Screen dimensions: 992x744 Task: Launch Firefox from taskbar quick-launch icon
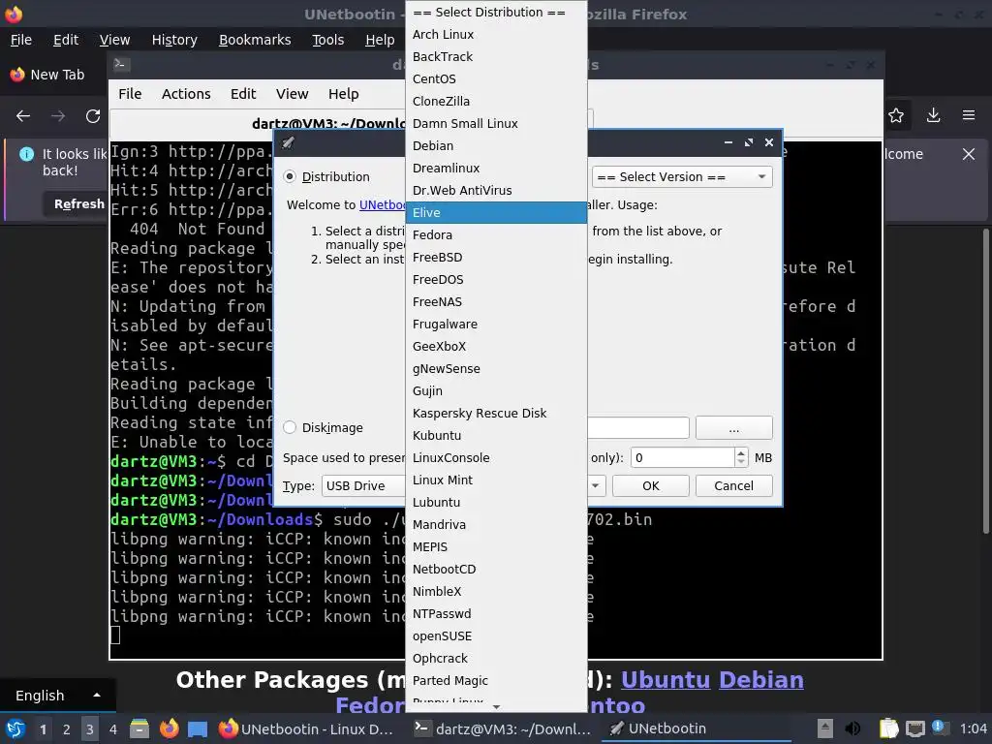click(x=169, y=728)
